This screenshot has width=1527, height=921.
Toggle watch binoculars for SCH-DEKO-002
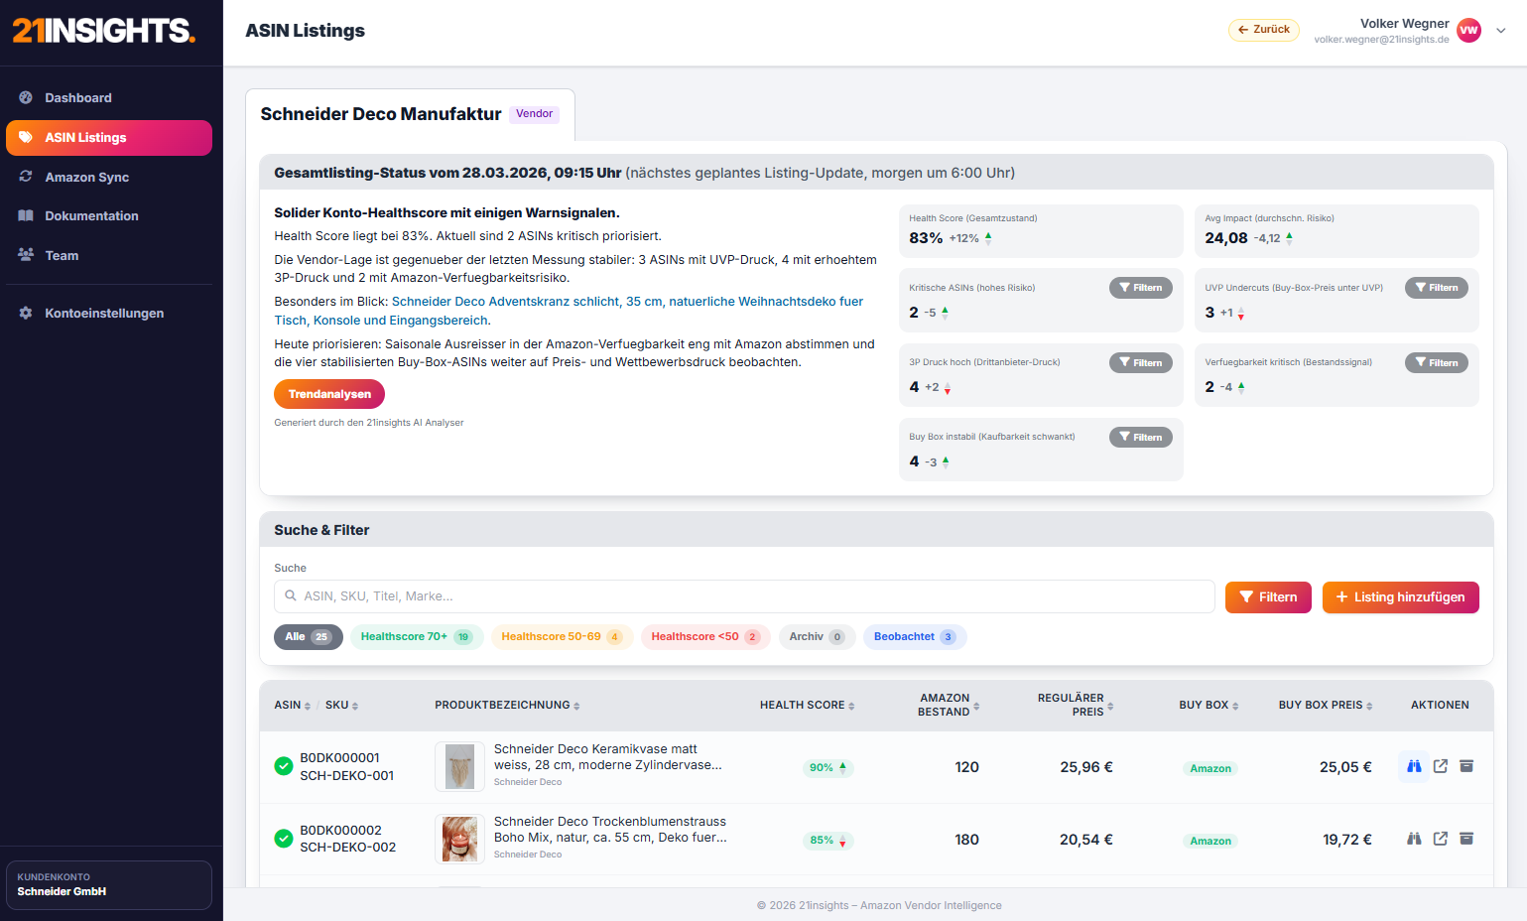(x=1414, y=839)
